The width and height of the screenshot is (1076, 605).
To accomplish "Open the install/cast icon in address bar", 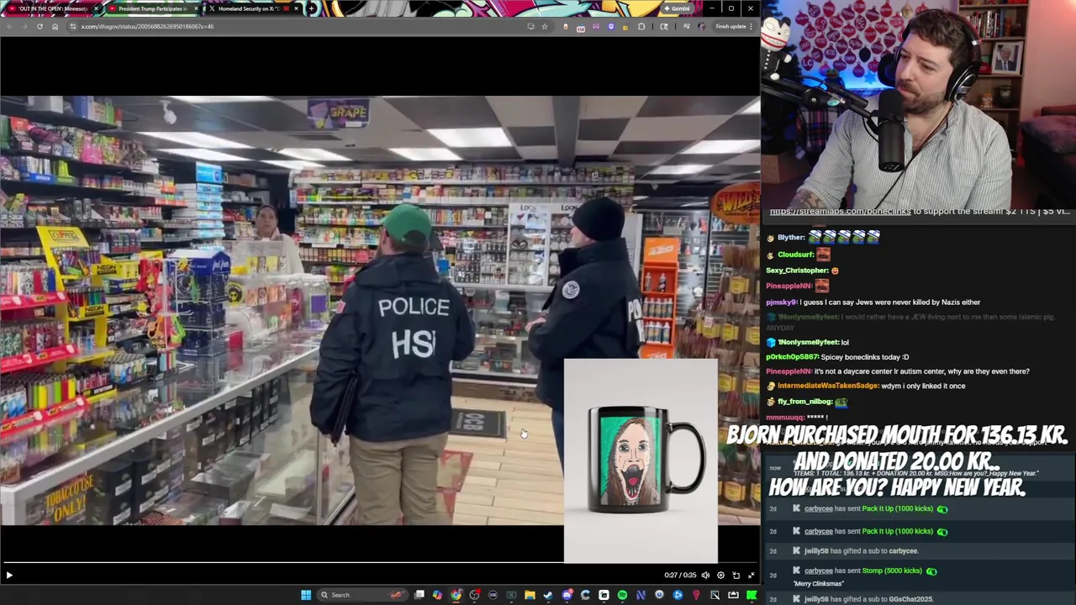I will coord(530,26).
